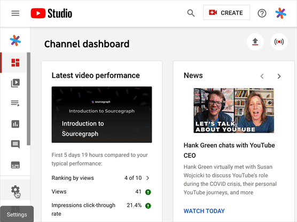Open the hamburger navigation menu

click(x=15, y=13)
